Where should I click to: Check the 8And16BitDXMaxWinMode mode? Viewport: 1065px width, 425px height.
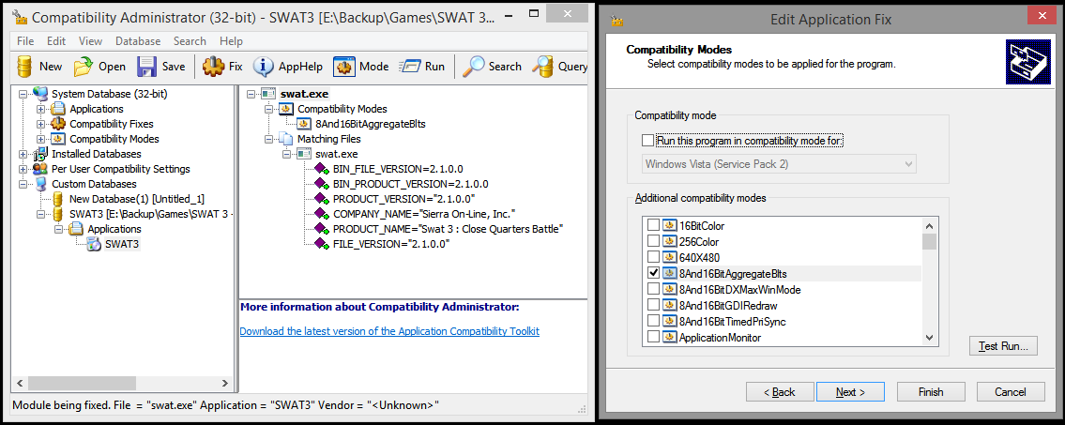pos(653,289)
